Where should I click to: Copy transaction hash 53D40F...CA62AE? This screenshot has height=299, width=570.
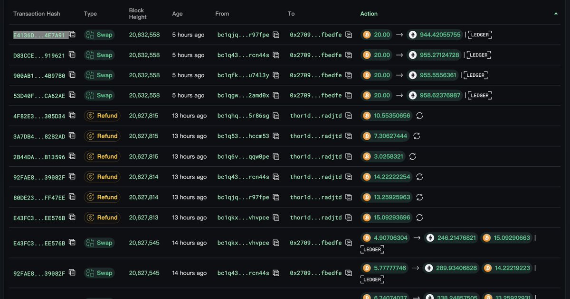click(x=72, y=95)
